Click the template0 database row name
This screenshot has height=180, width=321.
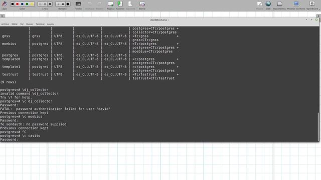(x=11, y=59)
